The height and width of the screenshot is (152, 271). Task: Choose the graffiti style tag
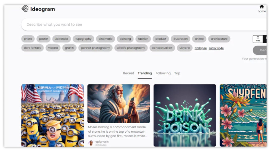tap(69, 48)
